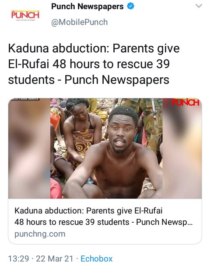Click the blurred right panel of photo
This screenshot has width=210, height=265.
[x=182, y=148]
